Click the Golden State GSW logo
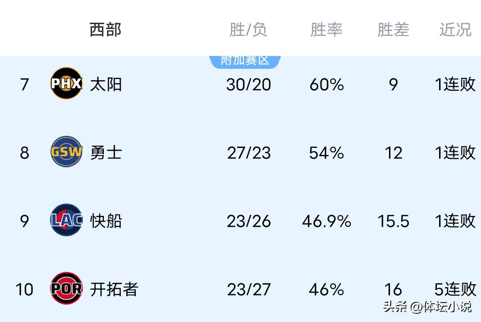The image size is (481, 322). coord(67,152)
